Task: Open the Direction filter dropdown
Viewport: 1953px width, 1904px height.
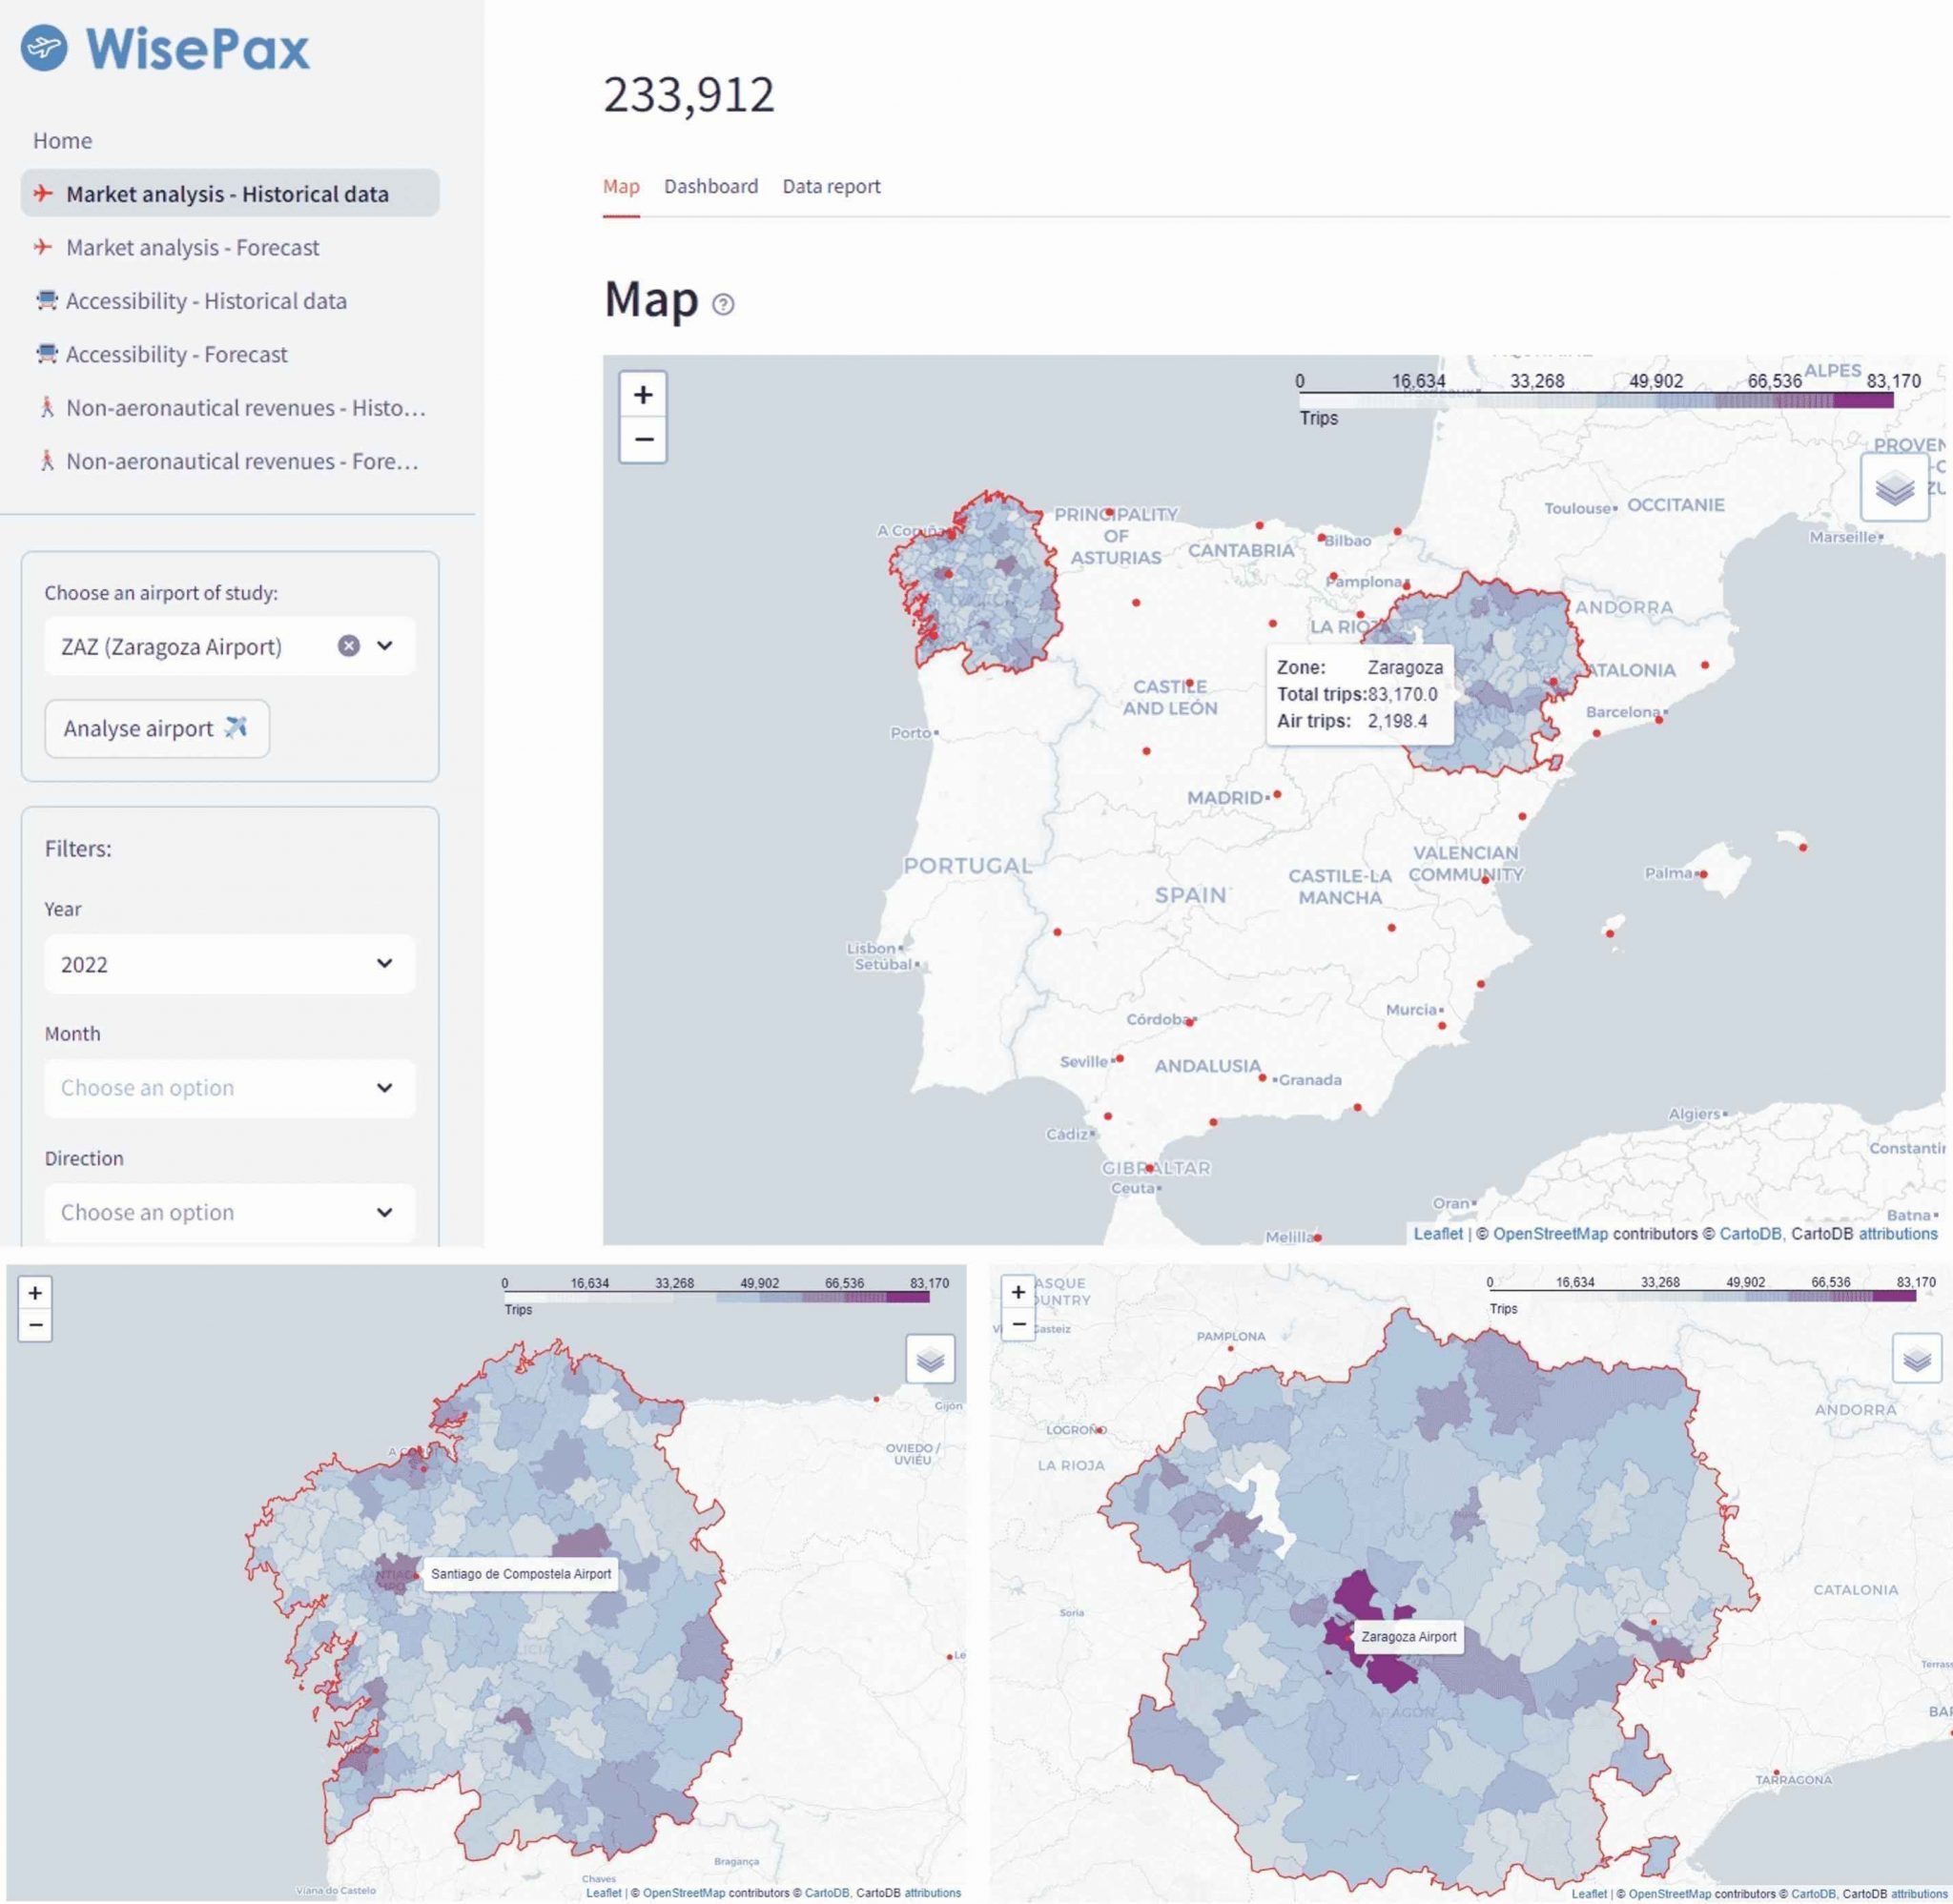Action: click(229, 1212)
